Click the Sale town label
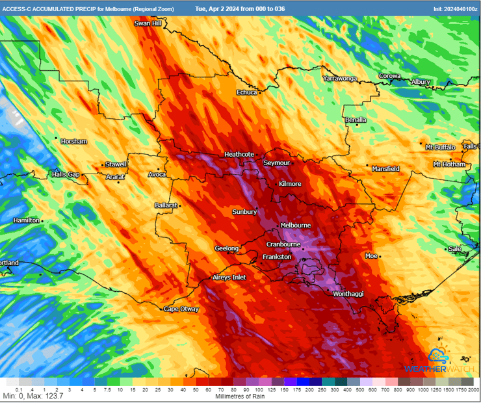The height and width of the screenshot is (403, 481). (455, 248)
